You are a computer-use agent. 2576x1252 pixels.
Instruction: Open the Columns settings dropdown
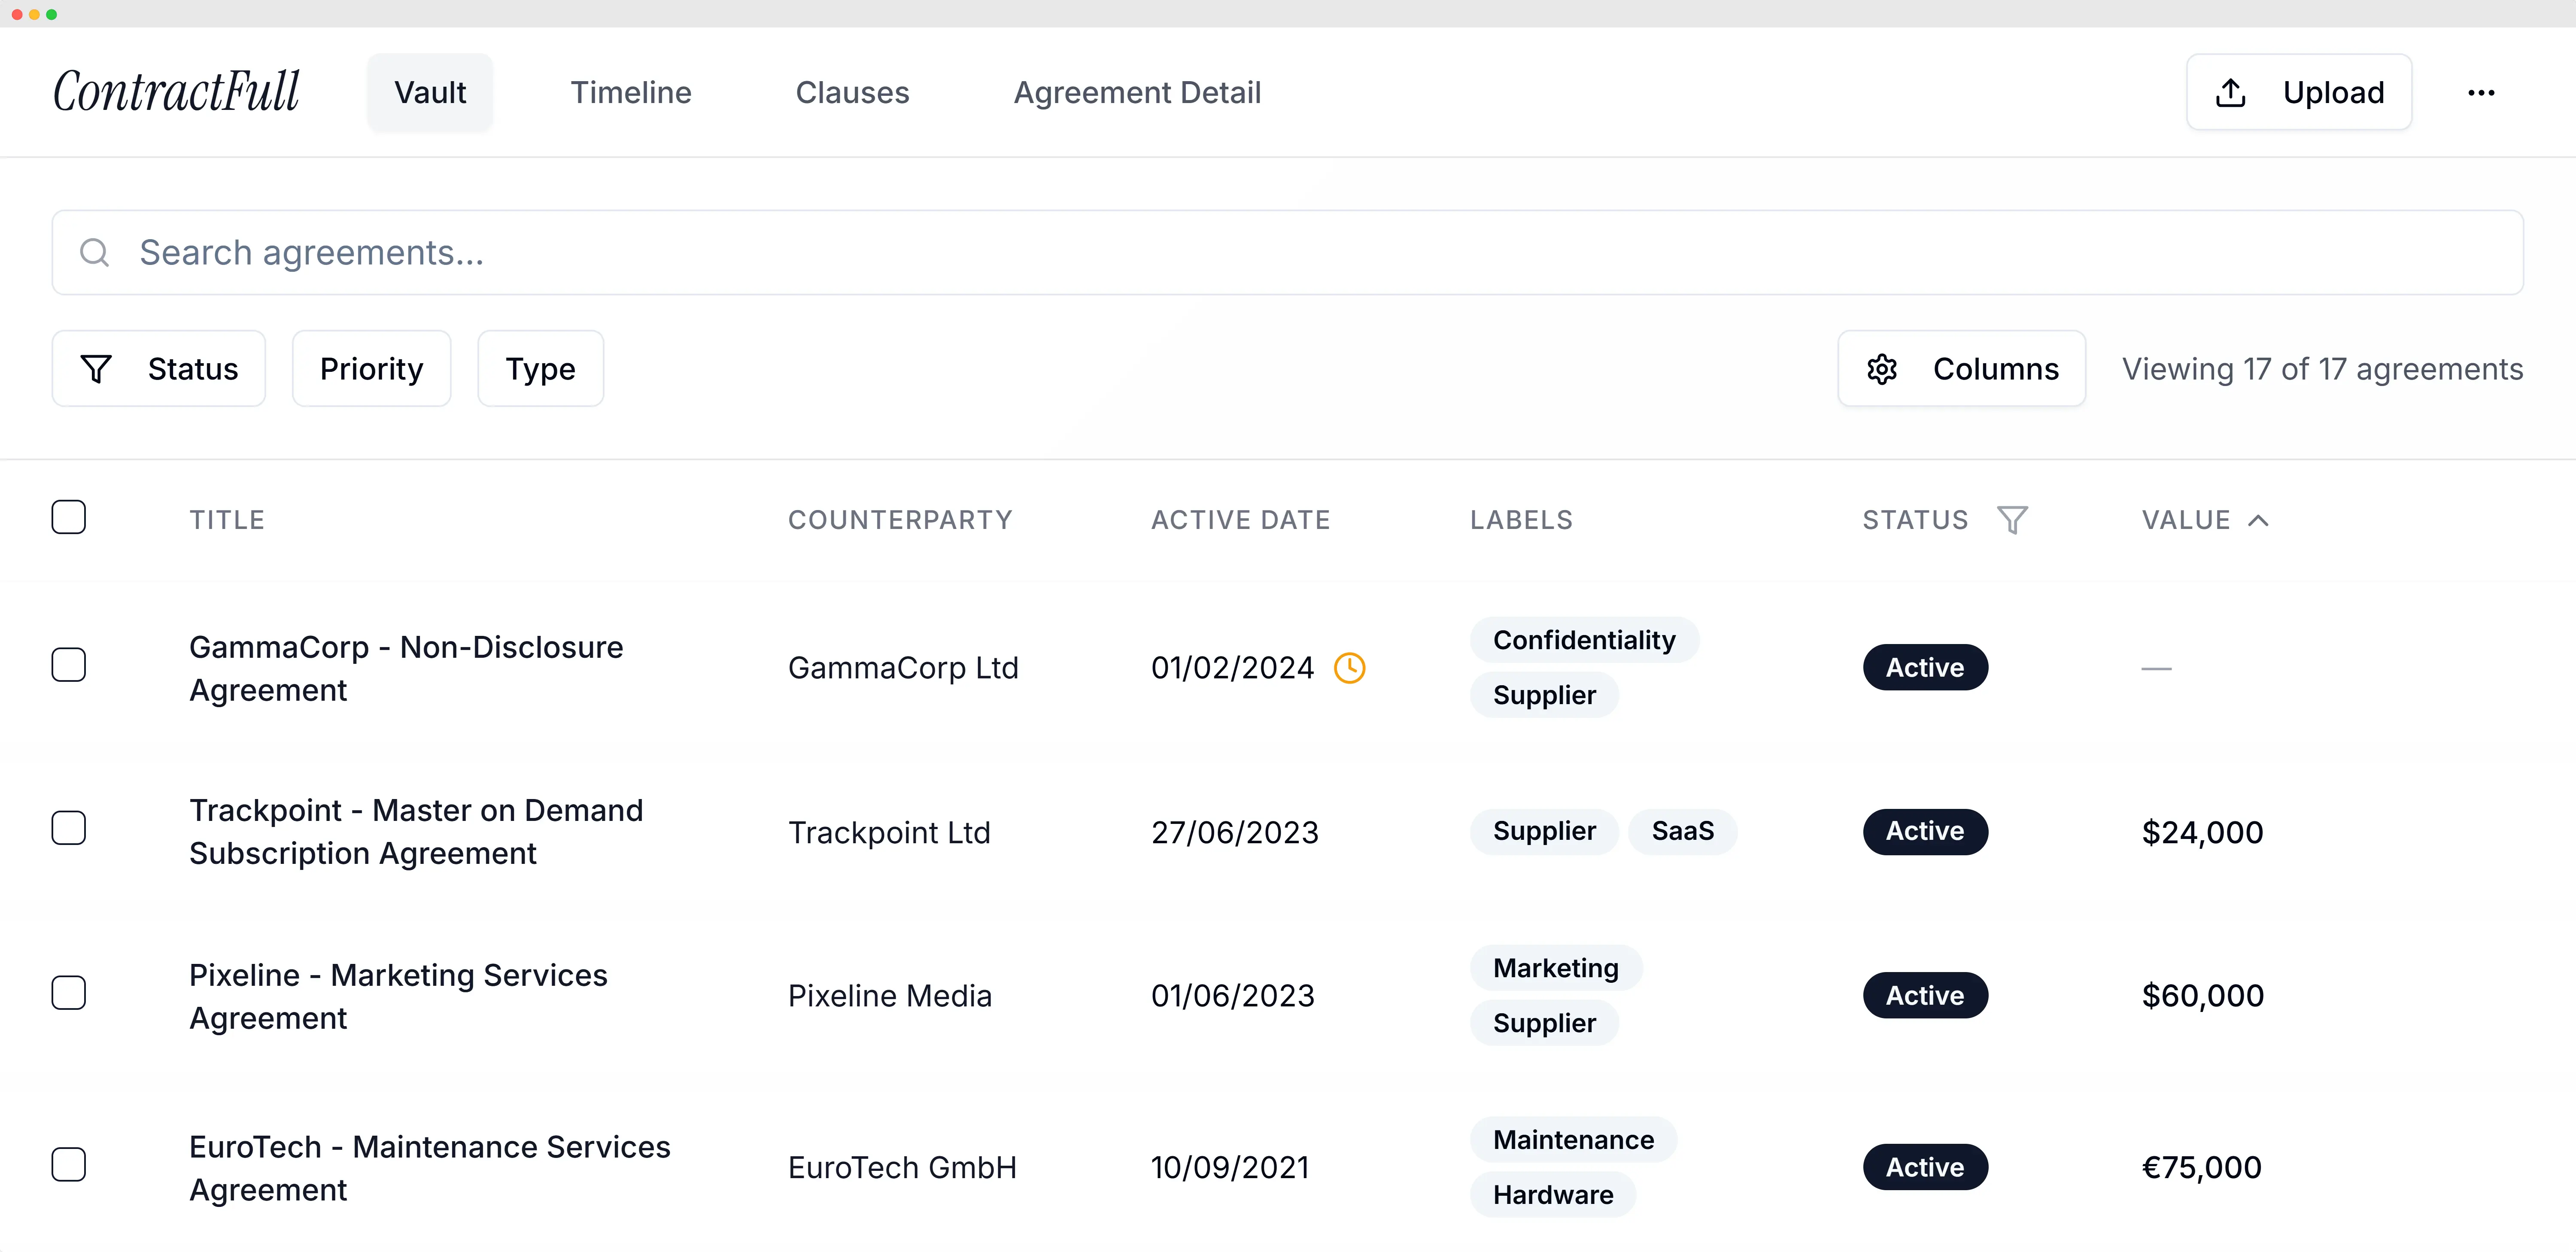[x=1962, y=369]
